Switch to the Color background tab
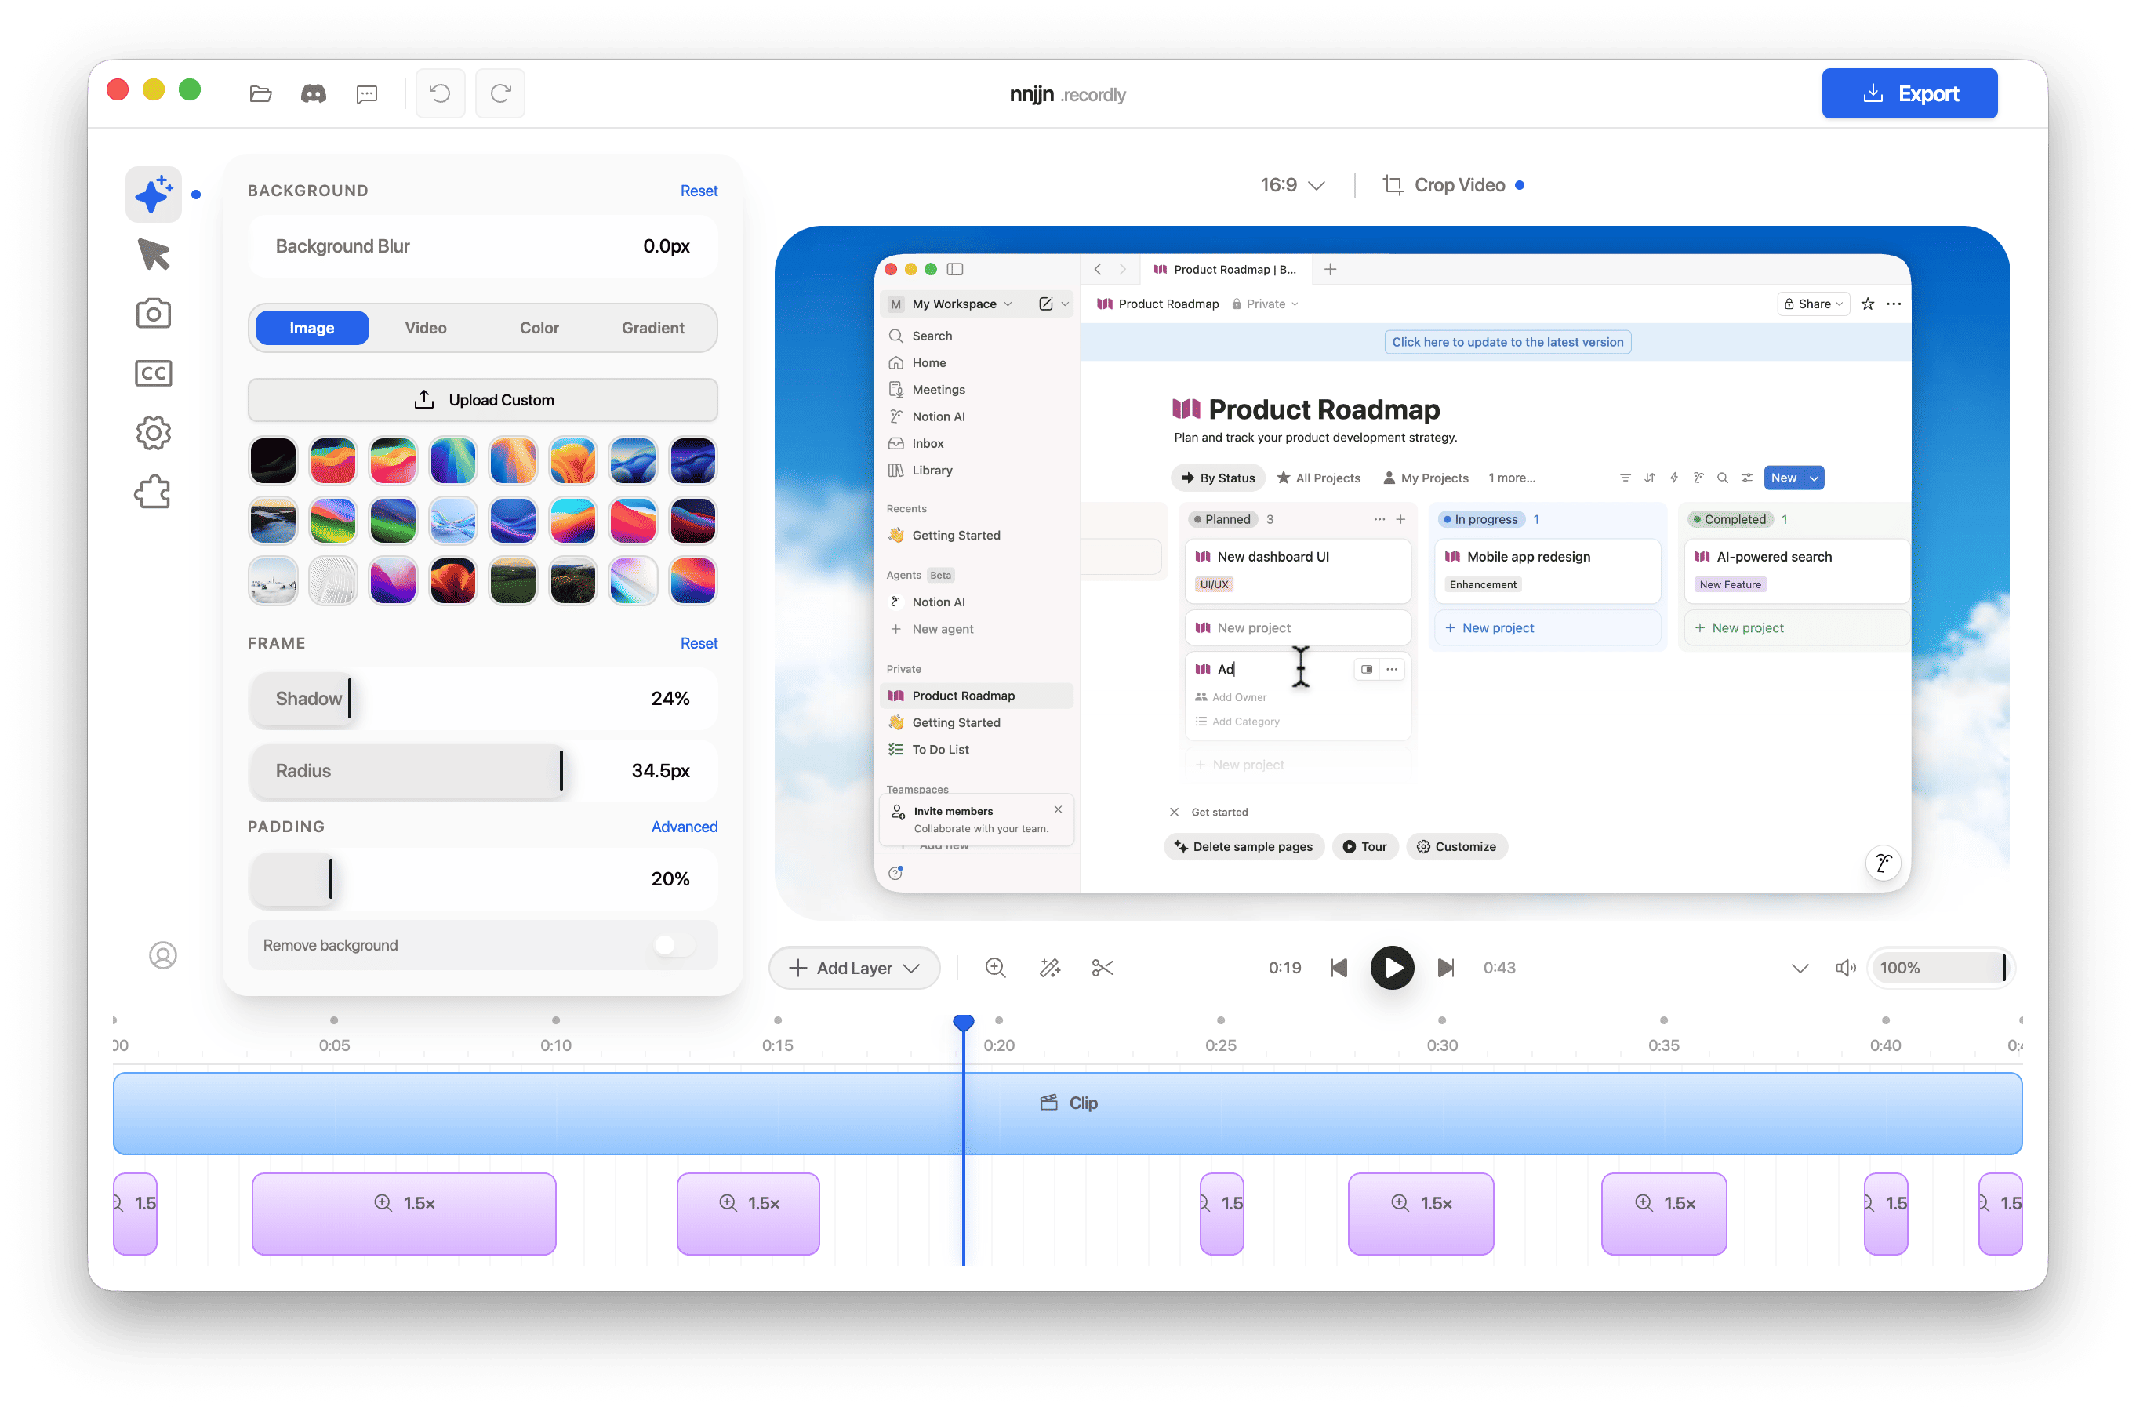The width and height of the screenshot is (2136, 1407). coord(539,328)
